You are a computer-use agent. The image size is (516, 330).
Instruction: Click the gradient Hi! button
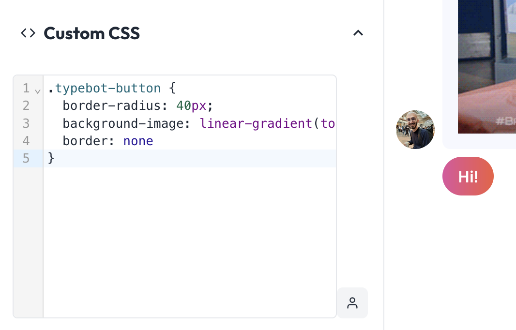click(468, 176)
